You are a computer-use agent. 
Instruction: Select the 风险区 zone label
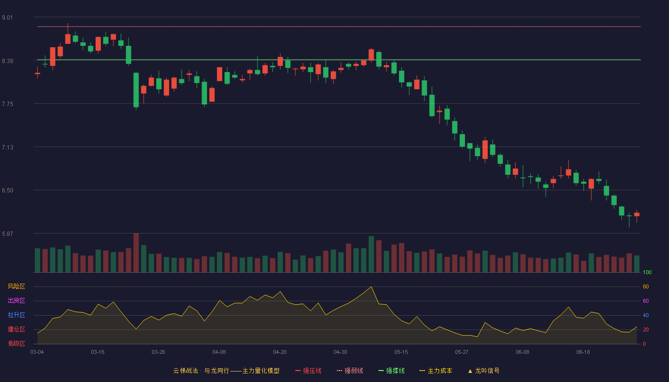[16, 286]
